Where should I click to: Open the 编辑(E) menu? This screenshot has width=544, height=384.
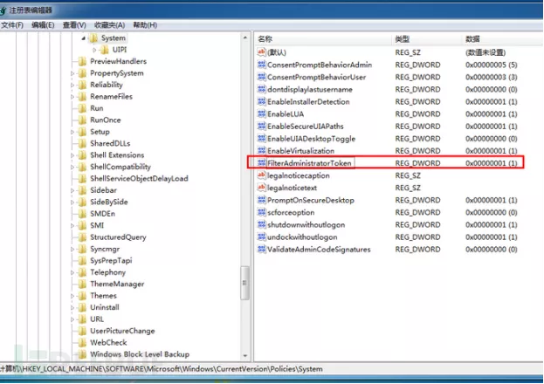click(42, 24)
